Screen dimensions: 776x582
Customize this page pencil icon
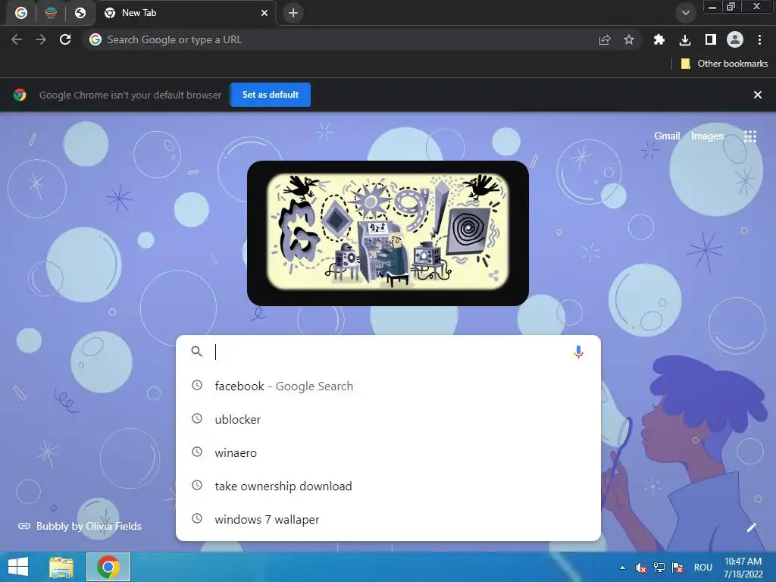(751, 527)
